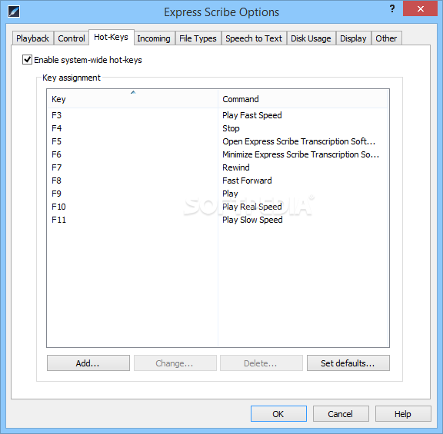Click the Set defaults... button
The image size is (443, 434).
click(x=348, y=363)
